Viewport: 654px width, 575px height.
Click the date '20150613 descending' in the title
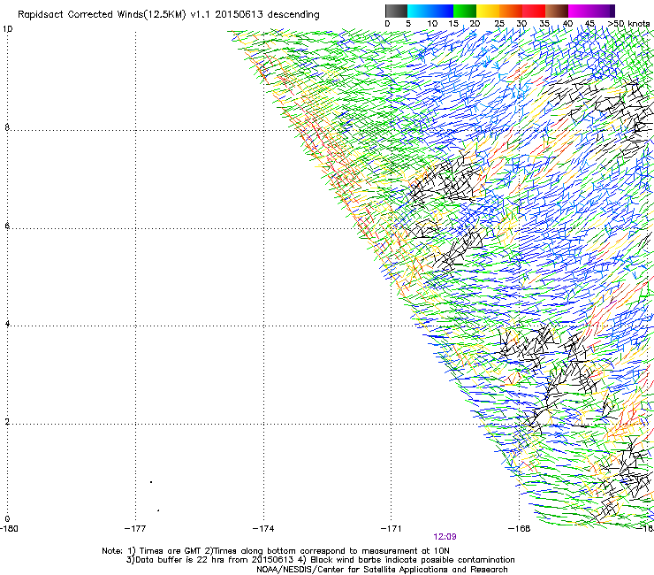(x=268, y=14)
